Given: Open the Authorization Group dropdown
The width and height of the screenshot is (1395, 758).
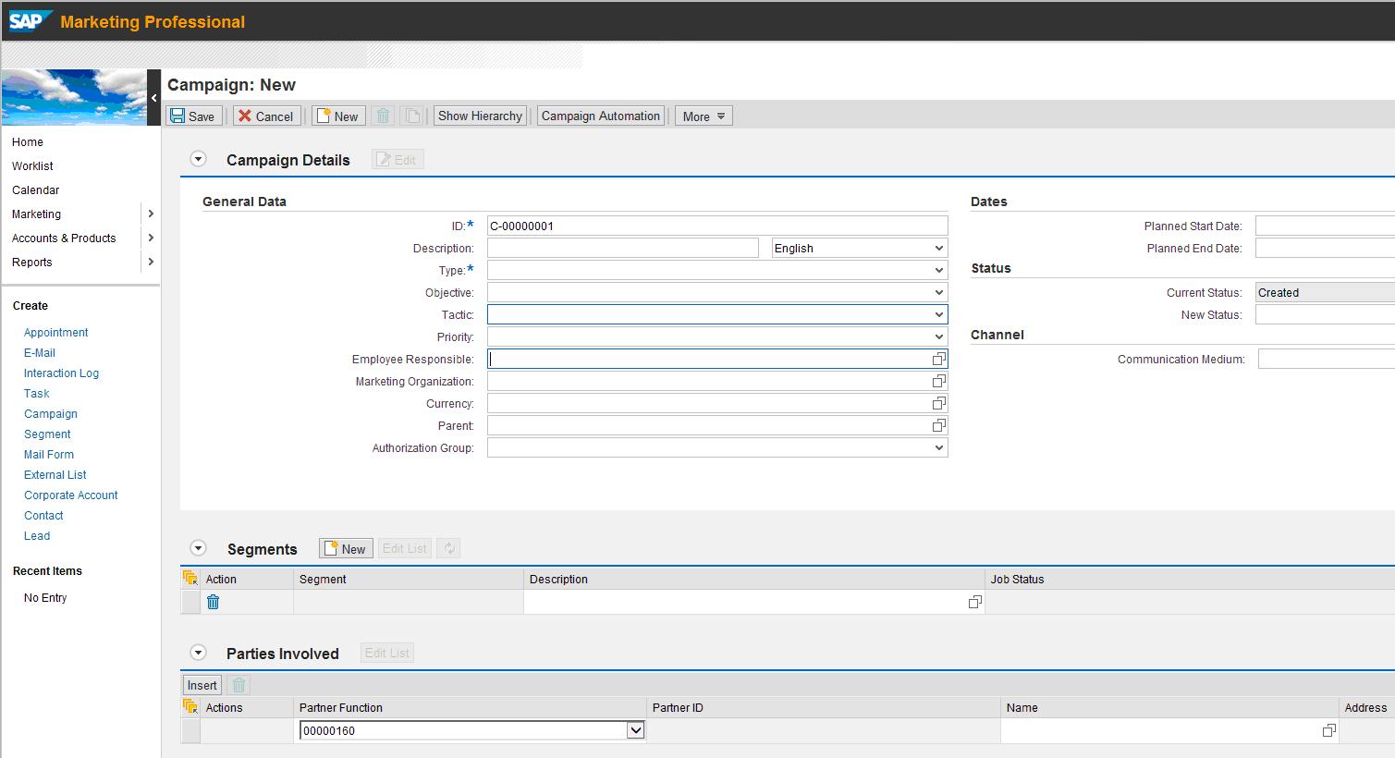Looking at the screenshot, I should [x=717, y=447].
